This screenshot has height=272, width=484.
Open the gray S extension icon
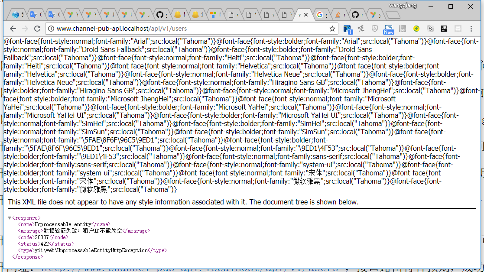point(430,29)
